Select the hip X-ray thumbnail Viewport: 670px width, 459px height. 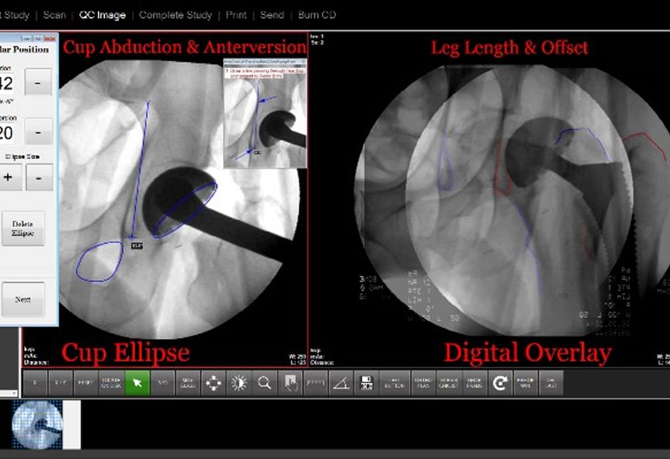click(38, 424)
